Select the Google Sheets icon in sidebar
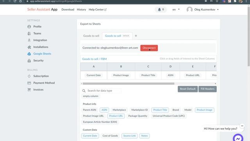The image size is (250, 141). point(29,54)
